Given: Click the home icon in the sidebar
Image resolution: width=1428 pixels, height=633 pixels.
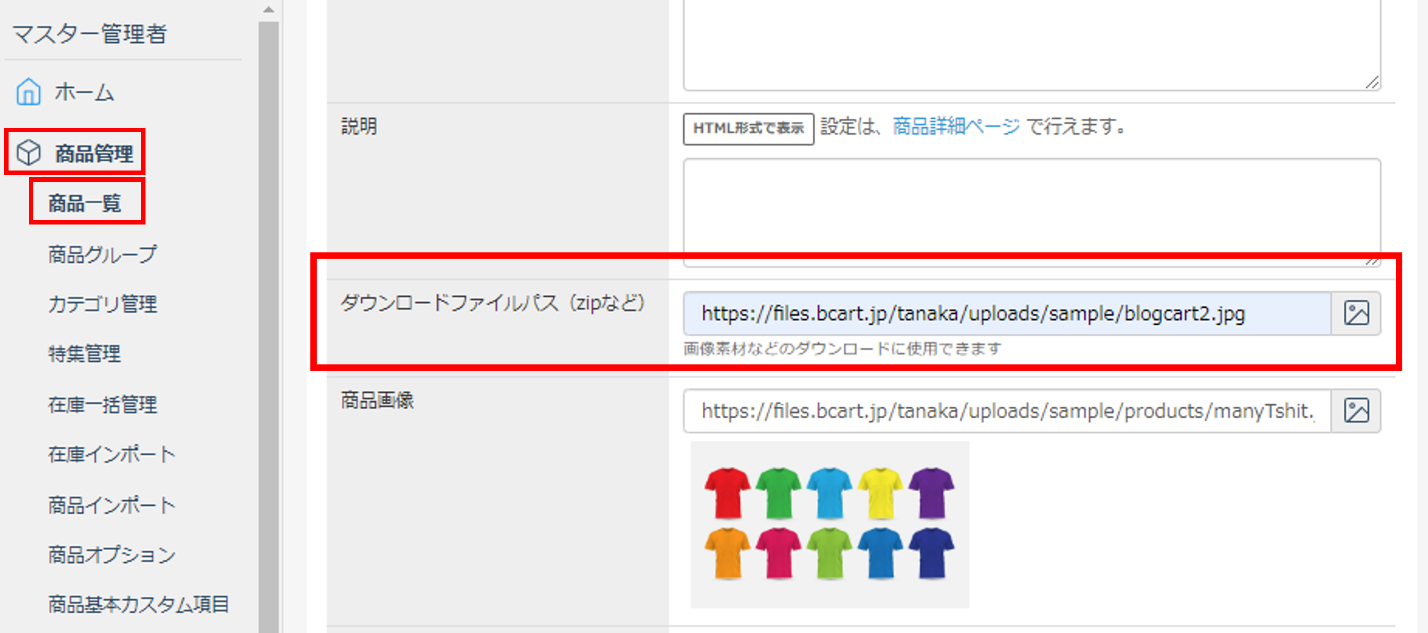Looking at the screenshot, I should 28,92.
